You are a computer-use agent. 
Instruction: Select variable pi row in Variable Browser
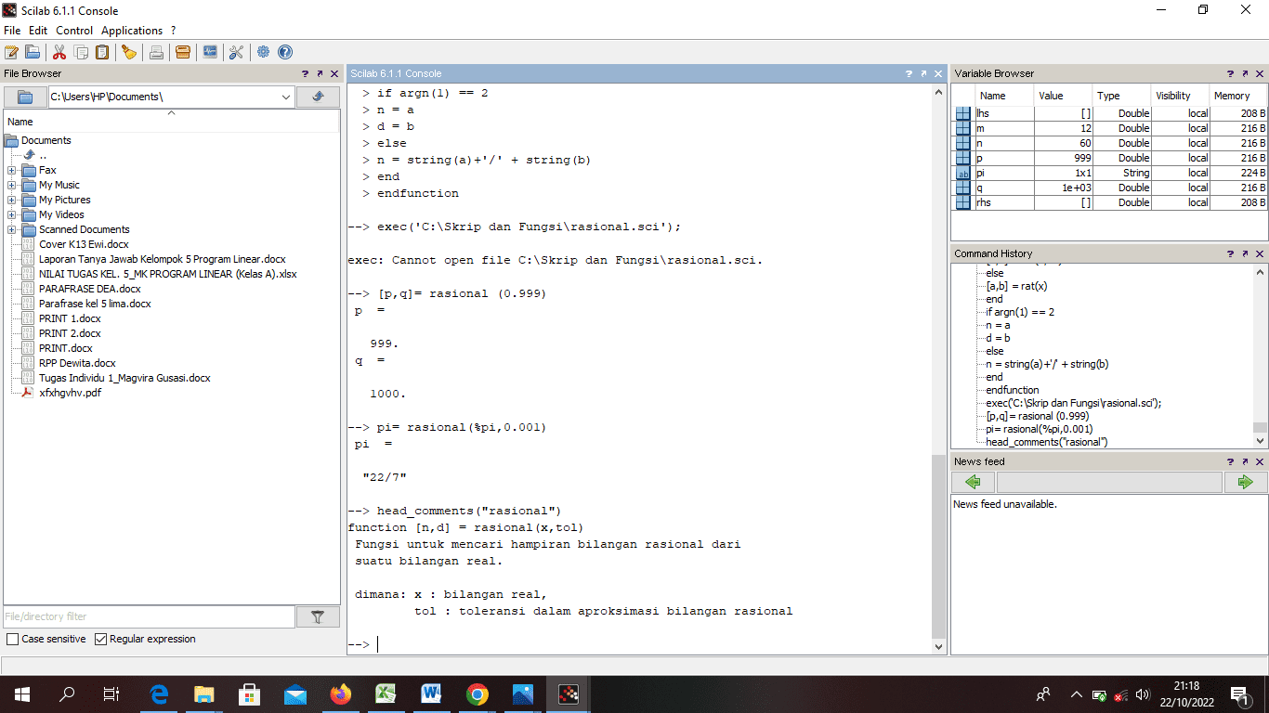point(1111,173)
